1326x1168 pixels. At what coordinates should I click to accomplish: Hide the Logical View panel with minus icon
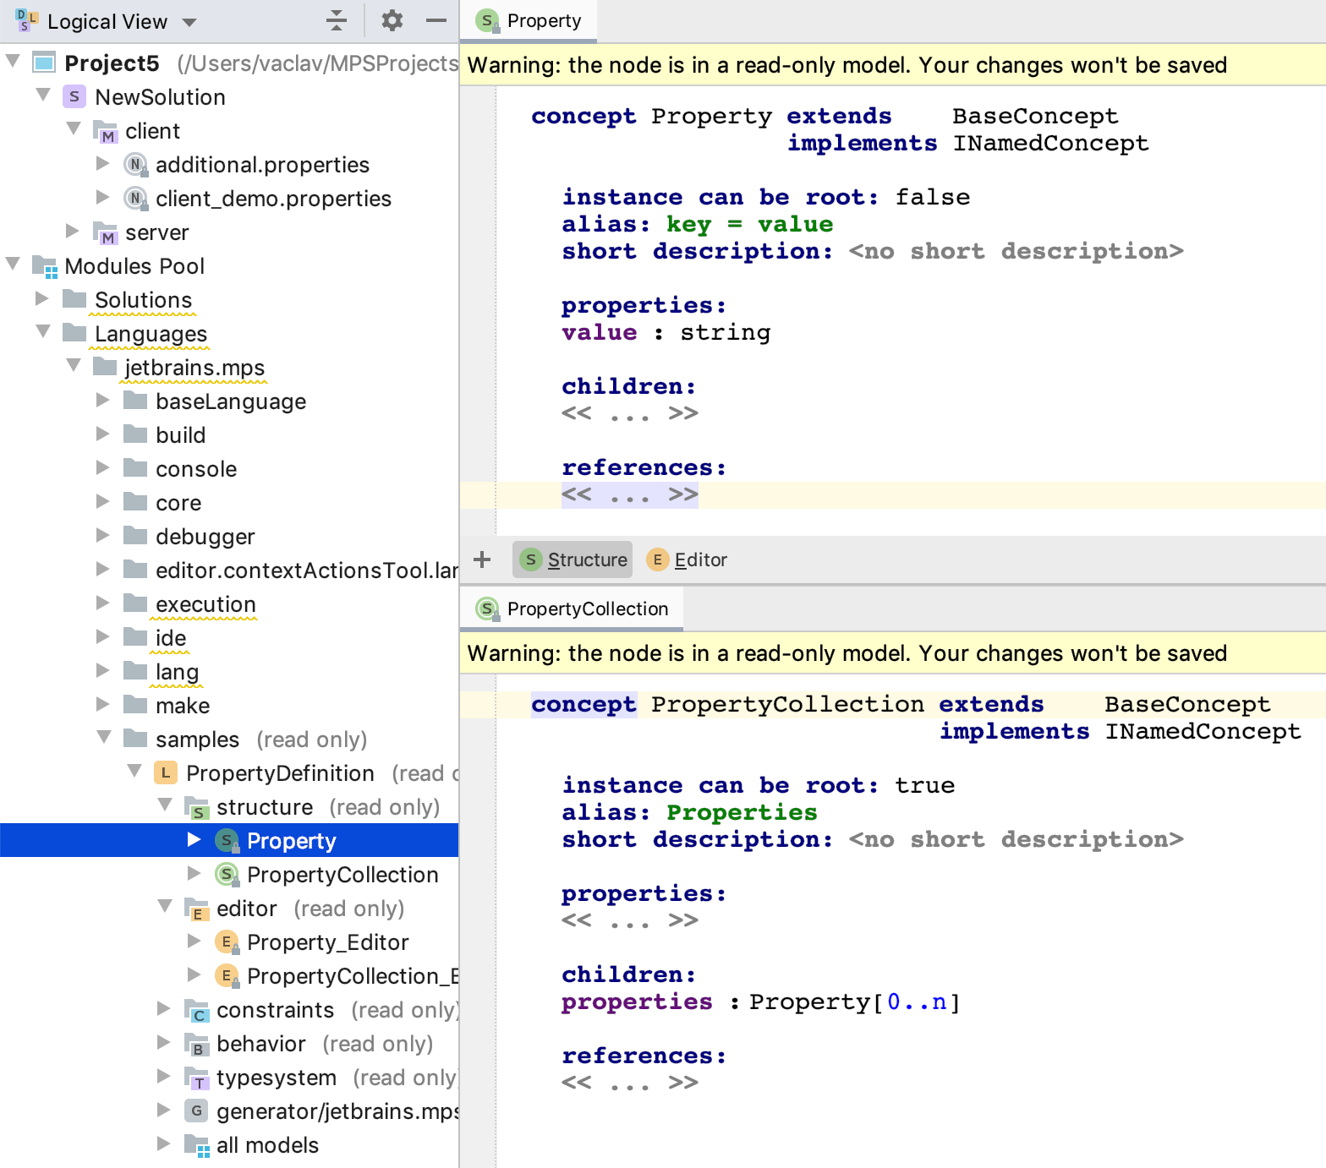click(x=436, y=20)
